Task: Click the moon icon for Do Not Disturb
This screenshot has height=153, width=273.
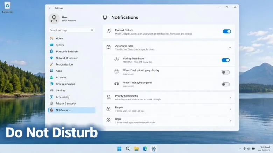Action: click(108, 31)
